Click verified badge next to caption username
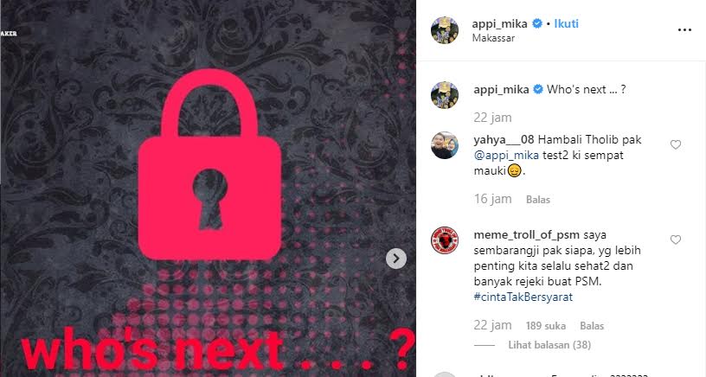This screenshot has width=706, height=377. coord(538,90)
